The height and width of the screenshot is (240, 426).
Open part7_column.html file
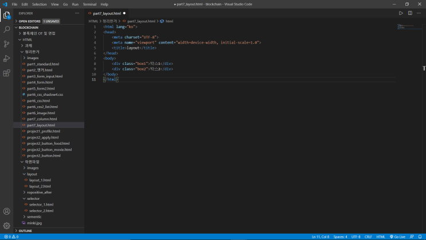[x=49, y=119]
